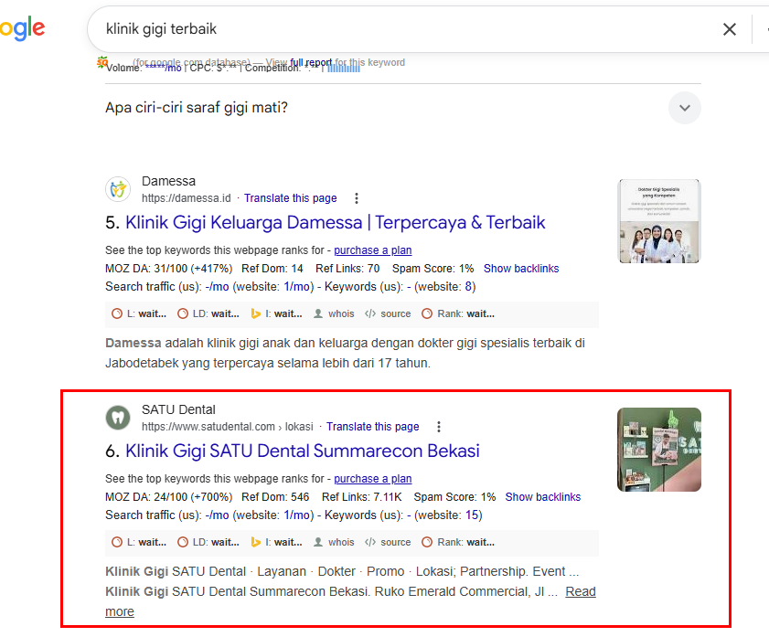Open Klinik Gigi Keluarga Damessa result title

[x=335, y=222]
